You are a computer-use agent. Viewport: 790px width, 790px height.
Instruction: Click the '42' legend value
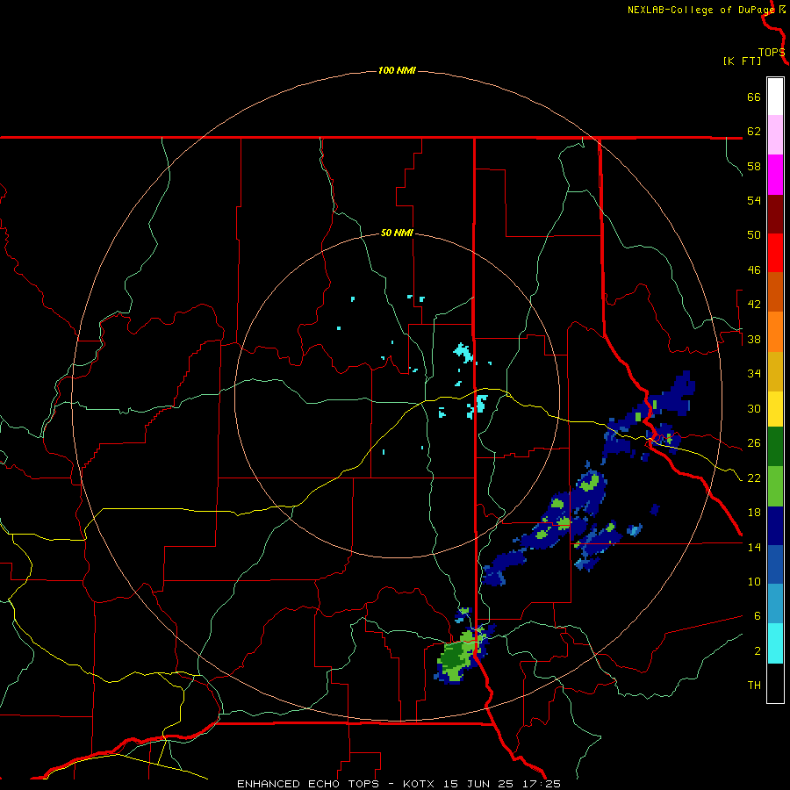tap(754, 305)
